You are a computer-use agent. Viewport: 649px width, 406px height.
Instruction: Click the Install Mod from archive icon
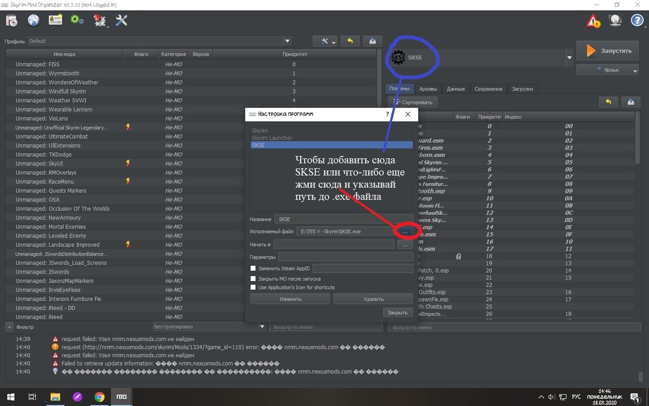(12, 21)
